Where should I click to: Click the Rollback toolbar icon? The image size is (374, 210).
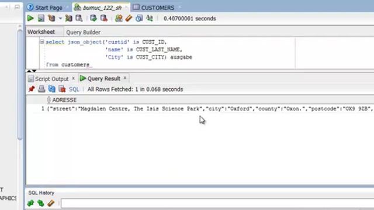(x=104, y=18)
